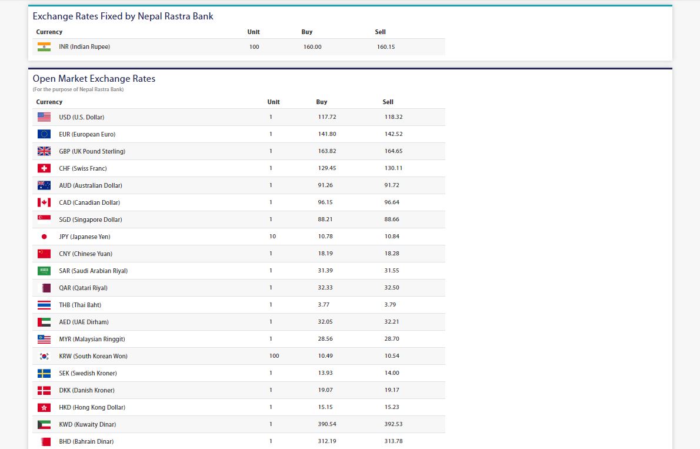The image size is (700, 449).
Task: Click the United States flag icon
Action: (44, 117)
